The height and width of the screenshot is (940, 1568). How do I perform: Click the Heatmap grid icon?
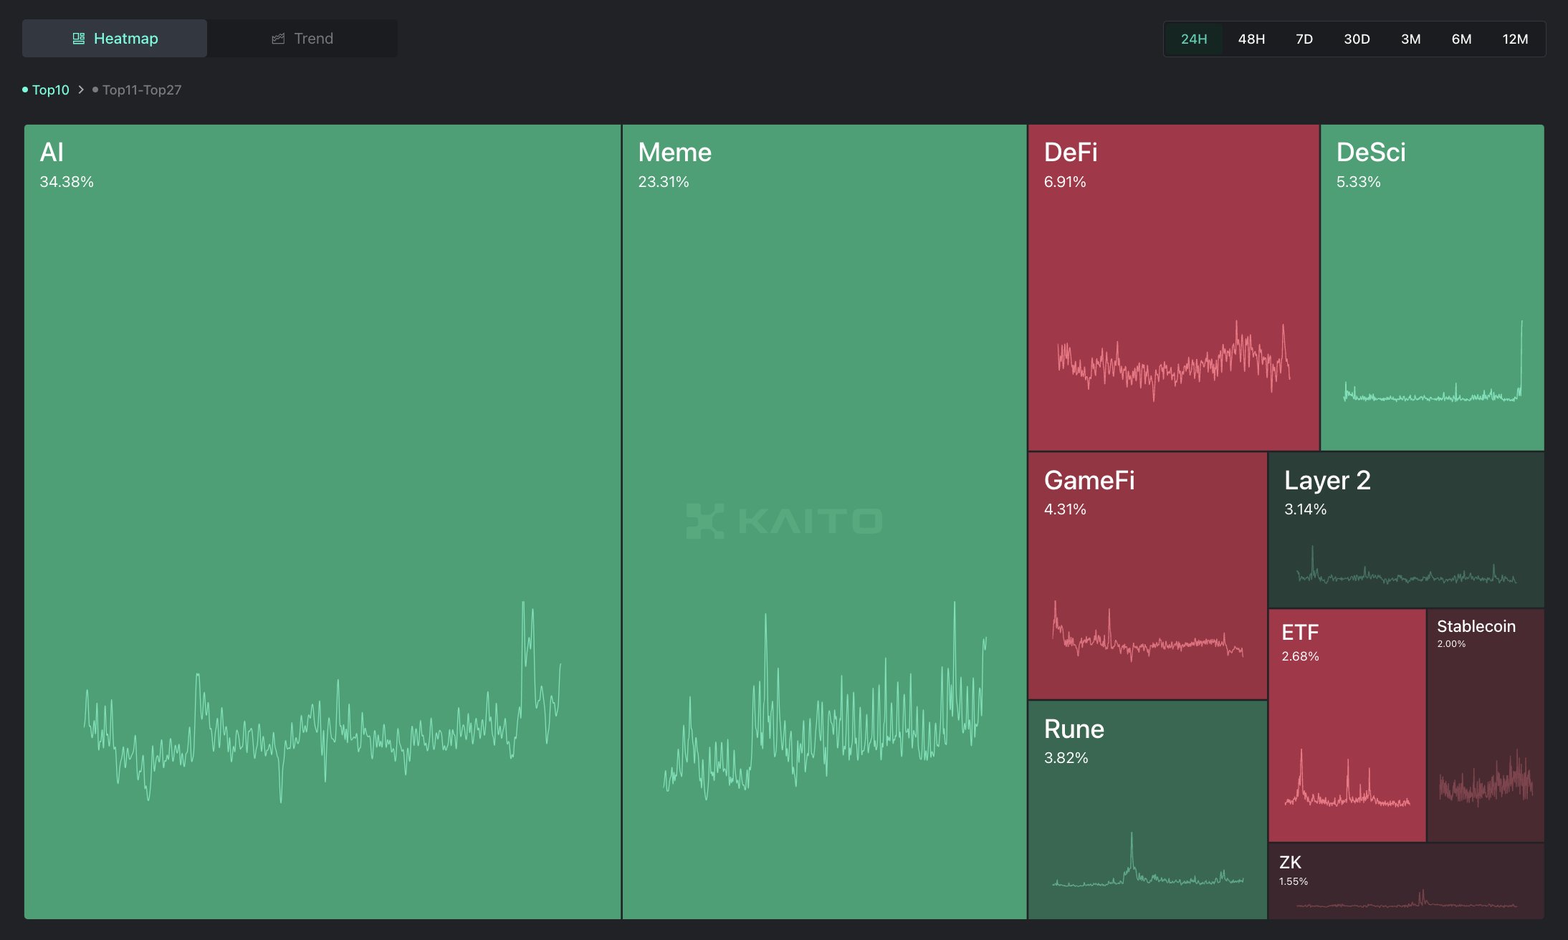[79, 39]
